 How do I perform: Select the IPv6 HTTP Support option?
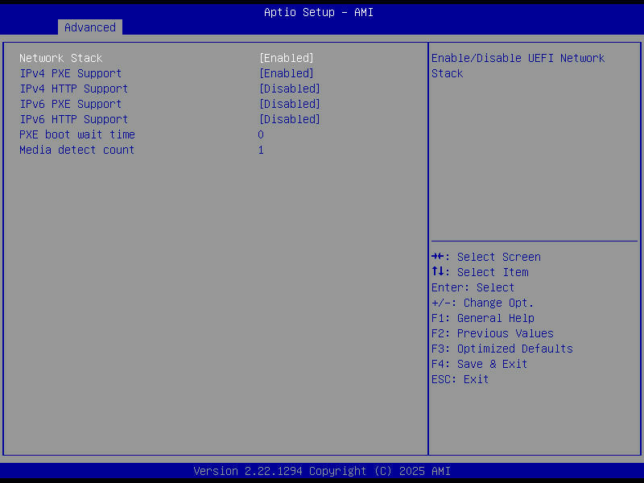73,119
